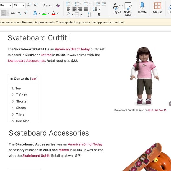Apply numbered list formatting
This screenshot has height=171, width=171.
pos(77,4)
